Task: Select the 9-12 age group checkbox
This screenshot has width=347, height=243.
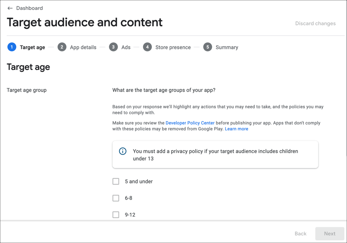Action: point(116,215)
